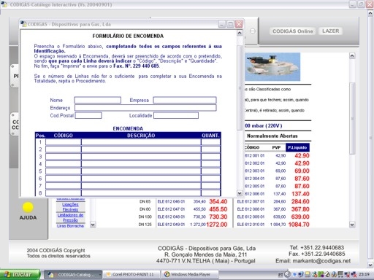Open the CODIGÁS Online button
This screenshot has width=374, height=280.
[292, 31]
